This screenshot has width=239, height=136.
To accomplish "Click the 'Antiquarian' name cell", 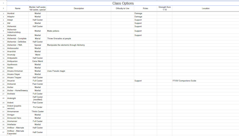I will (18, 61).
